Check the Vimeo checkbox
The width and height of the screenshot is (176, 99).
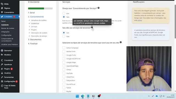click(x=64, y=70)
